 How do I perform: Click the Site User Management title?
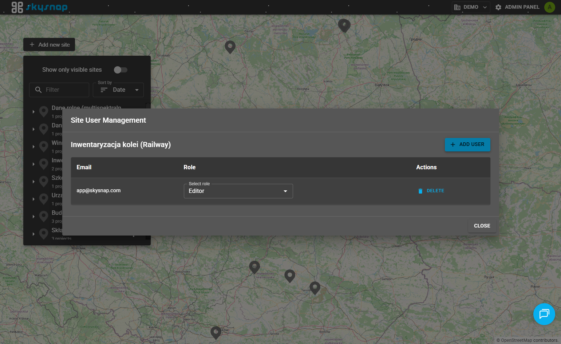[x=108, y=120]
